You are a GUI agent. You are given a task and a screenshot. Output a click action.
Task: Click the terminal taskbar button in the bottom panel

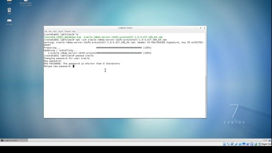[x=14, y=140]
